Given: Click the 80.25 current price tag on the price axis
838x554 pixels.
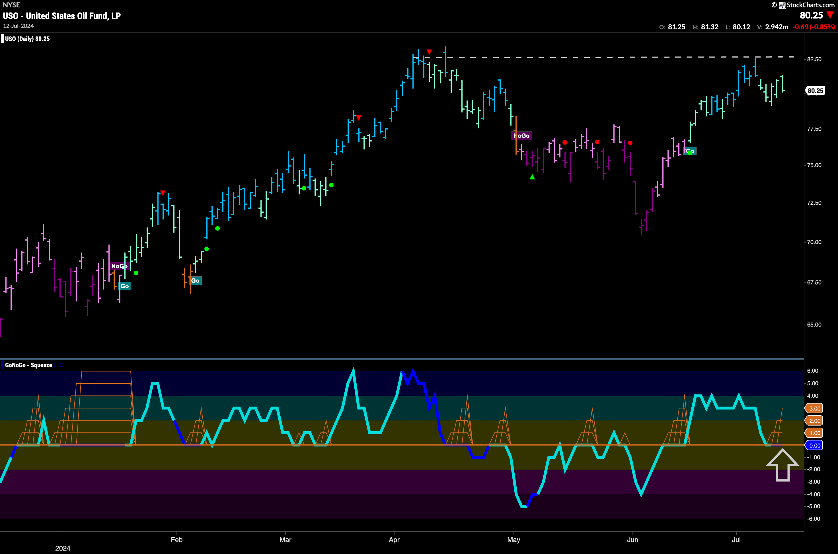Looking at the screenshot, I should click(x=816, y=91).
